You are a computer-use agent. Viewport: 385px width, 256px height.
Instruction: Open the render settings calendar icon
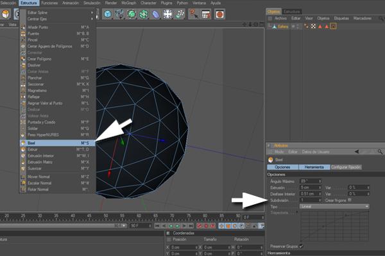coord(206,14)
